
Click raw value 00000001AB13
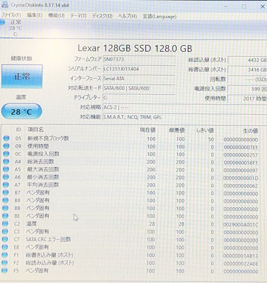coord(241,256)
